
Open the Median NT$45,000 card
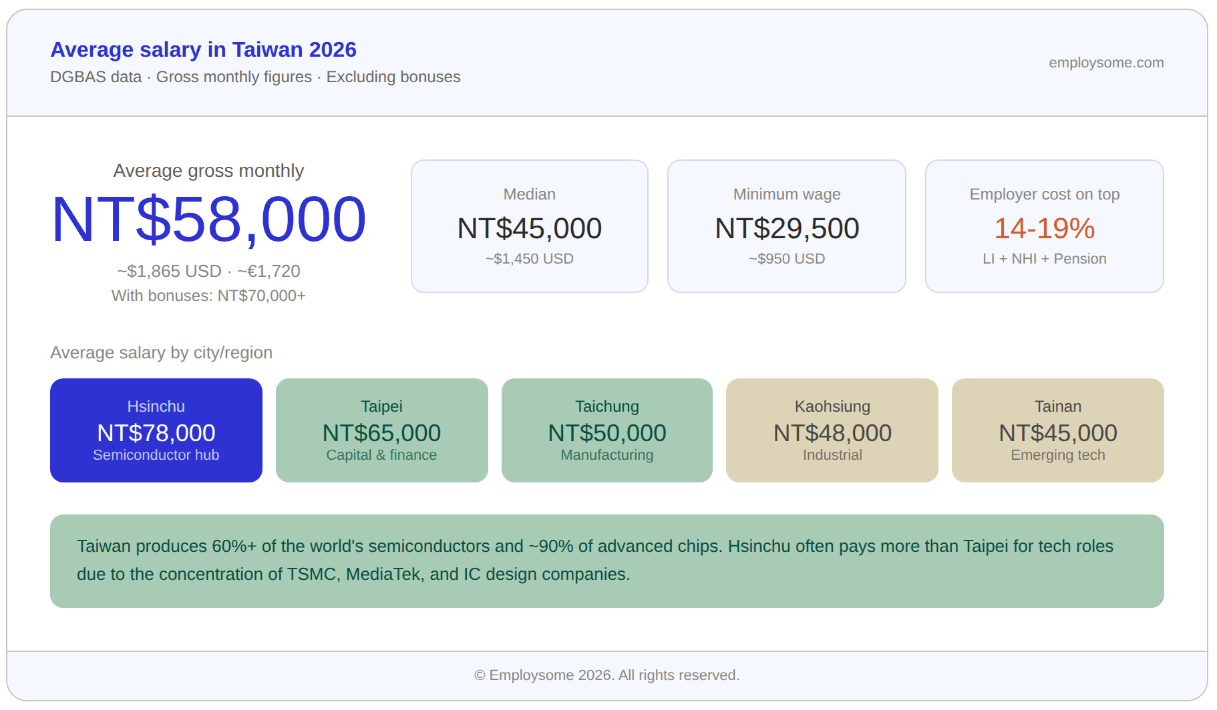[529, 226]
